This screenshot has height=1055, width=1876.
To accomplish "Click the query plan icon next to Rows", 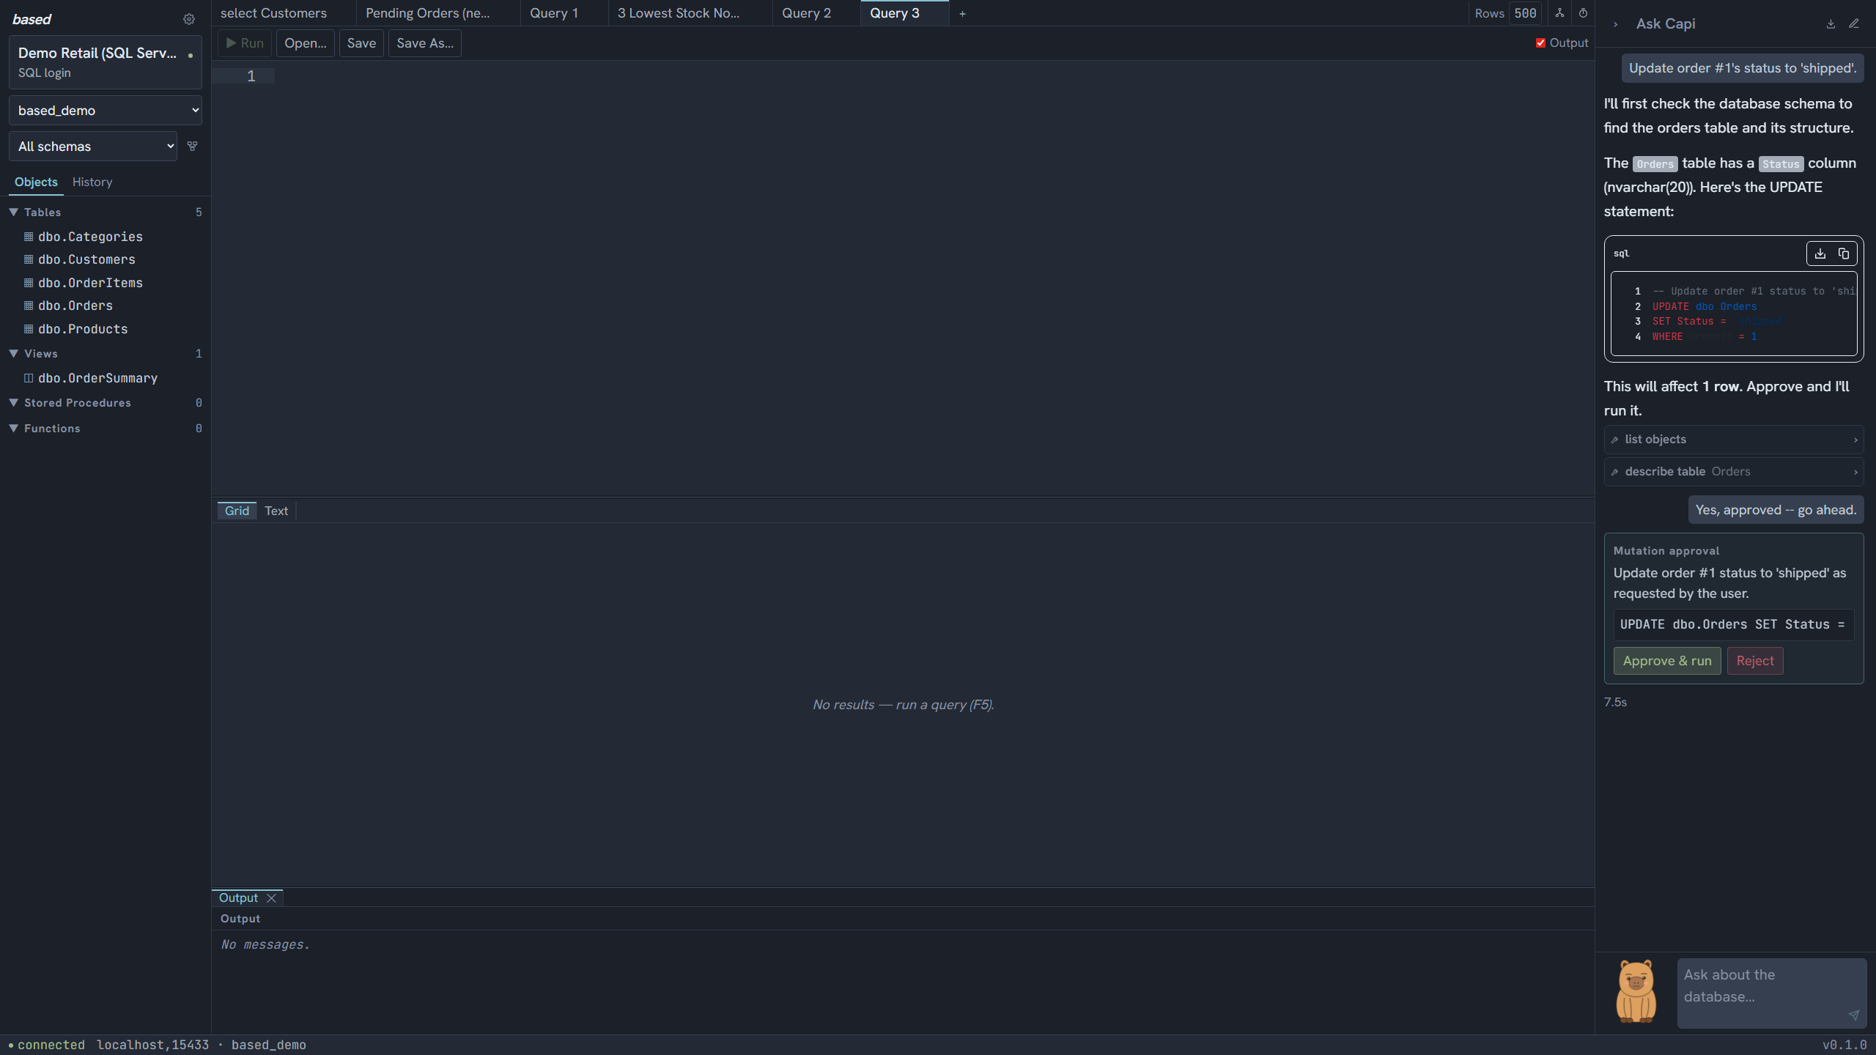I will point(1559,13).
